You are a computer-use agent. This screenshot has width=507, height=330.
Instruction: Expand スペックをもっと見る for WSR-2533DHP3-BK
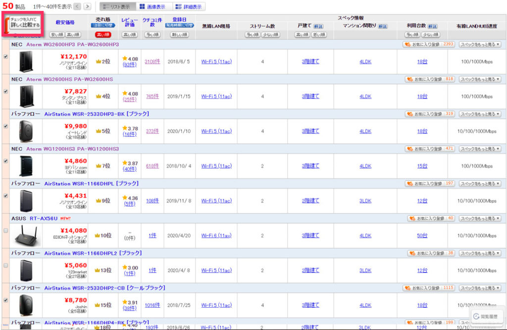480,114
